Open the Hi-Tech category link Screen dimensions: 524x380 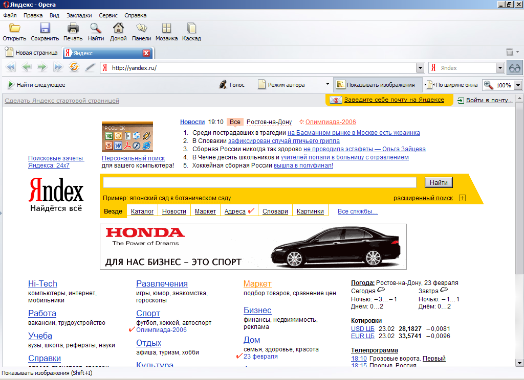pyautogui.click(x=42, y=283)
